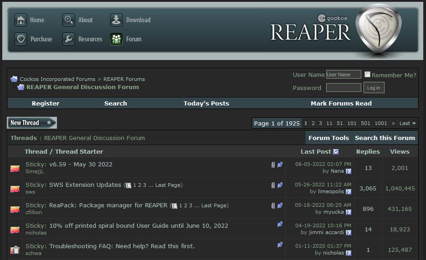Click REAPER Forums breadcrumb
Screen dimensions: 426x260
(124, 79)
